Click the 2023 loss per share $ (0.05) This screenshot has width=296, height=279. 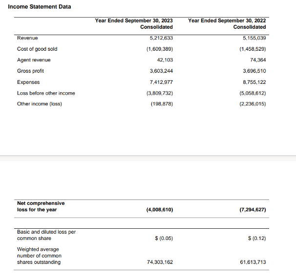coord(163,238)
